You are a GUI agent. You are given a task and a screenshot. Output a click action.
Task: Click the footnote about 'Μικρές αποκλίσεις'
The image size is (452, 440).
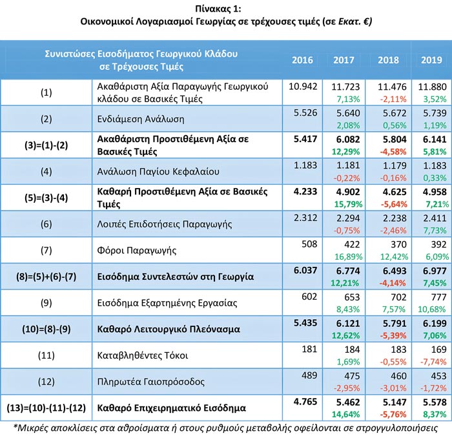coord(226,428)
